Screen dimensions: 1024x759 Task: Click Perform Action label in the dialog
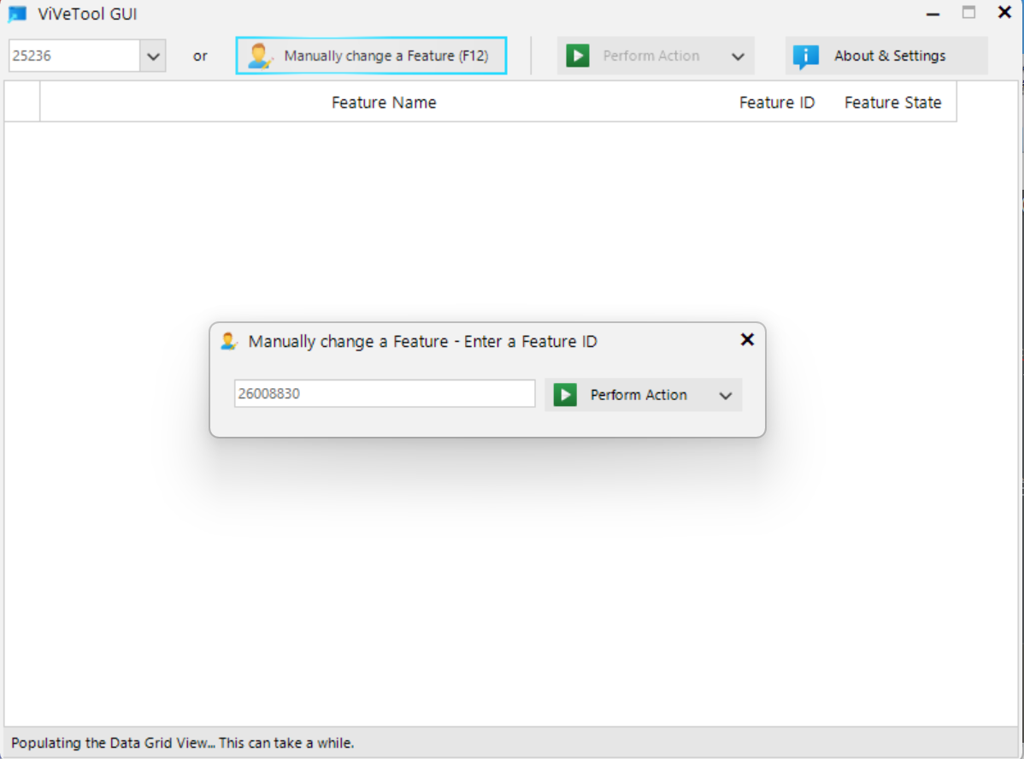point(638,395)
